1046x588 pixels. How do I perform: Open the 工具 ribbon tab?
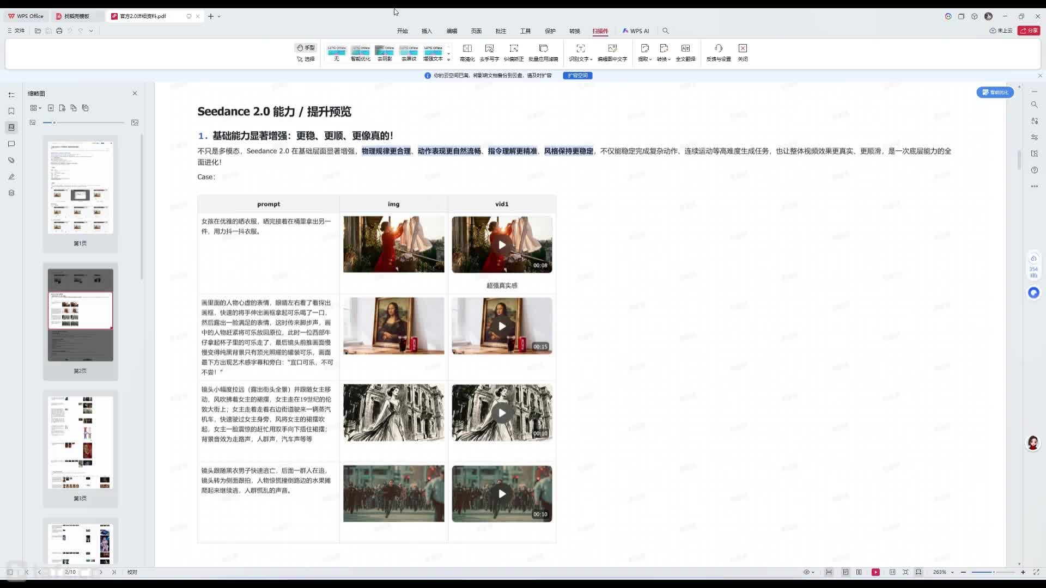(525, 31)
